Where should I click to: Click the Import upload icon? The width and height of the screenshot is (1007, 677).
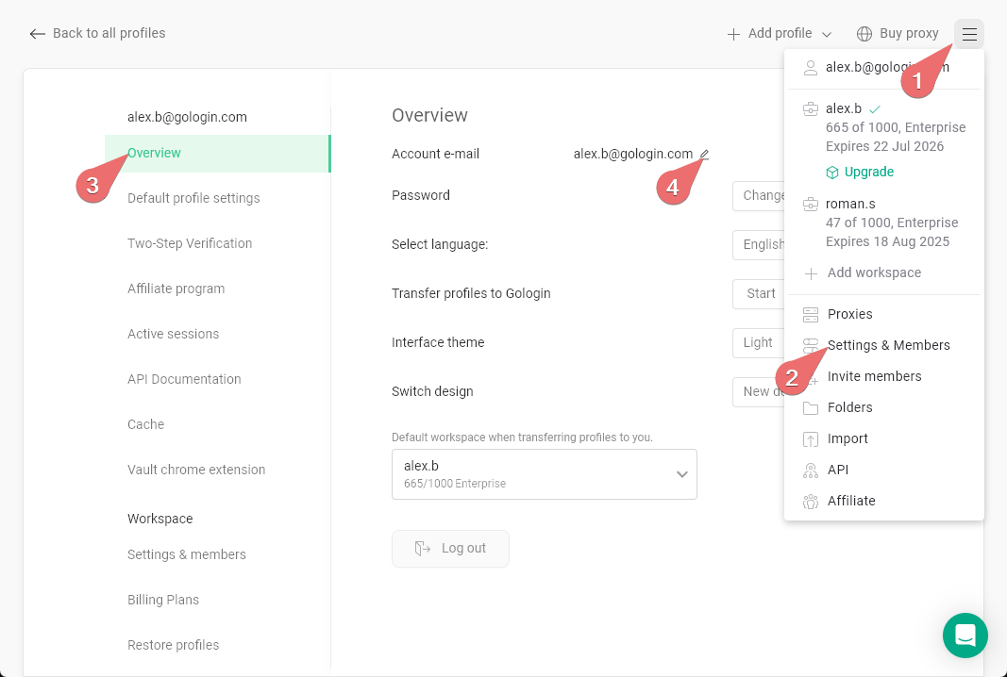pos(811,439)
